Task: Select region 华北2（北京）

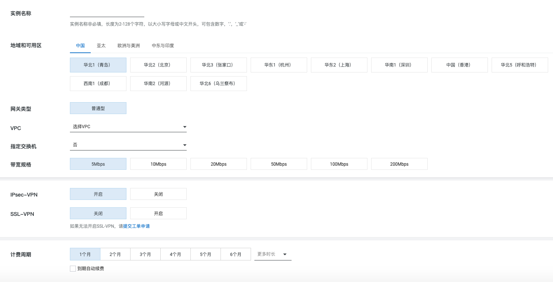Action: [x=158, y=65]
